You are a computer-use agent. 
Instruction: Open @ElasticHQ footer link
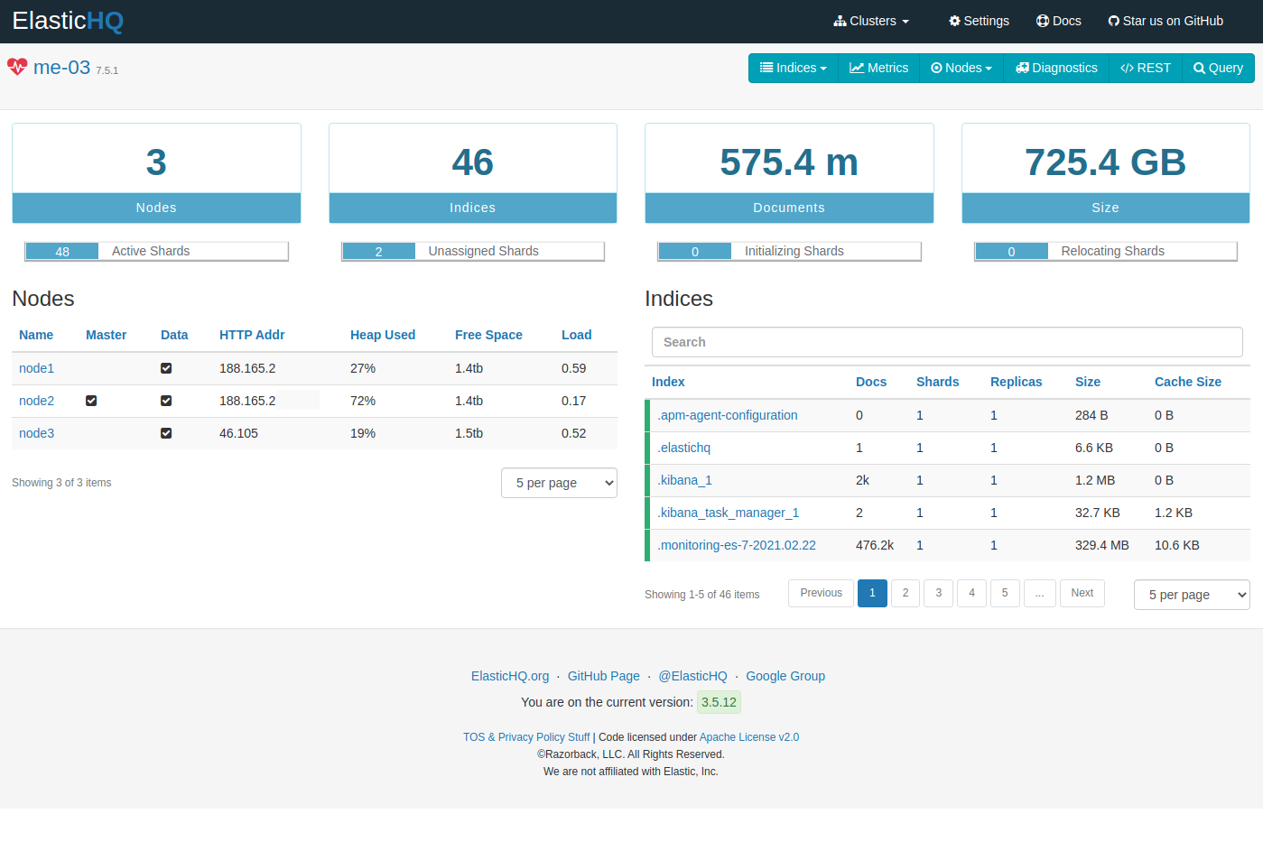(x=692, y=676)
